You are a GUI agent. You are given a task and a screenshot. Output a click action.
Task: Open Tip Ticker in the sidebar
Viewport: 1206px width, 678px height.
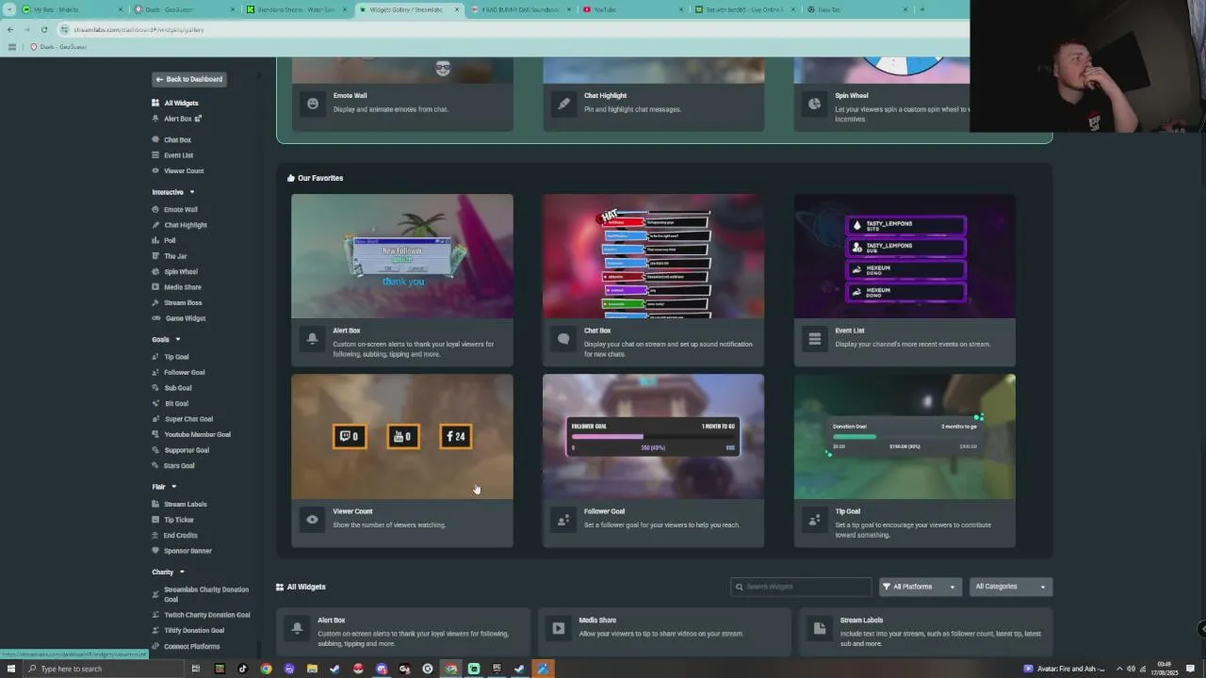(172, 520)
